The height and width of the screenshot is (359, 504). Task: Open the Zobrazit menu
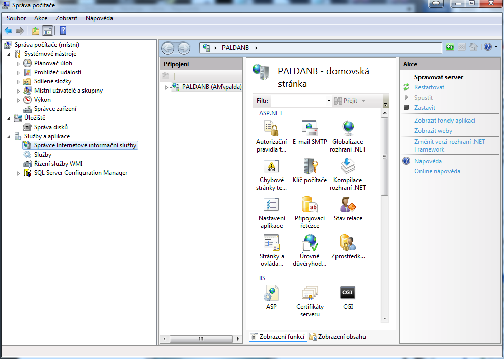(x=67, y=18)
